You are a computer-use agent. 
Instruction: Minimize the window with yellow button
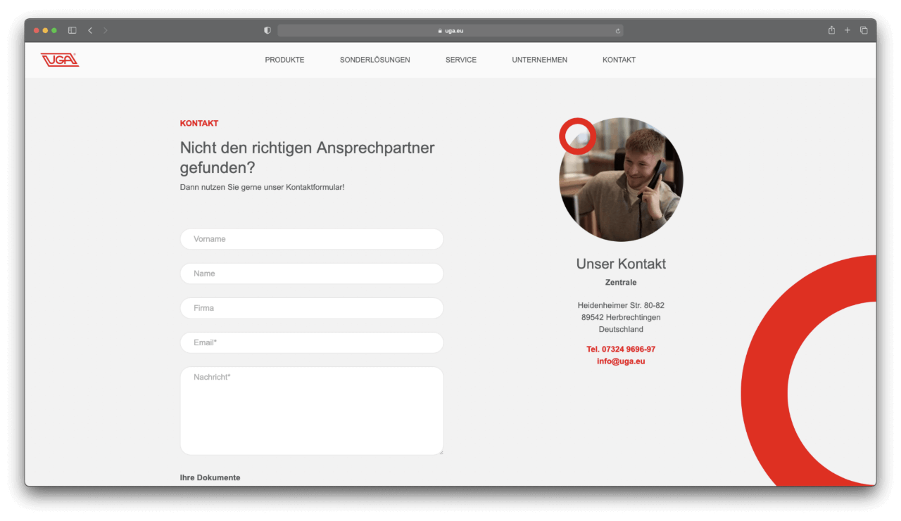[46, 30]
